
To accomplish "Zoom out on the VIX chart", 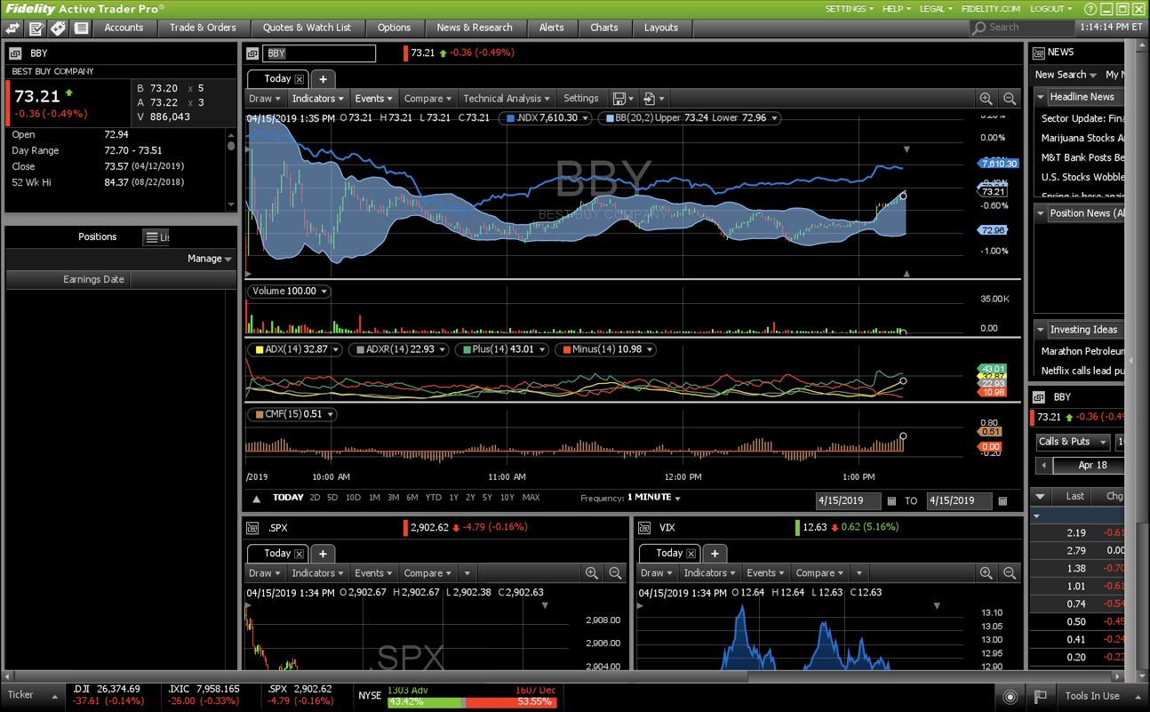I will point(1010,573).
